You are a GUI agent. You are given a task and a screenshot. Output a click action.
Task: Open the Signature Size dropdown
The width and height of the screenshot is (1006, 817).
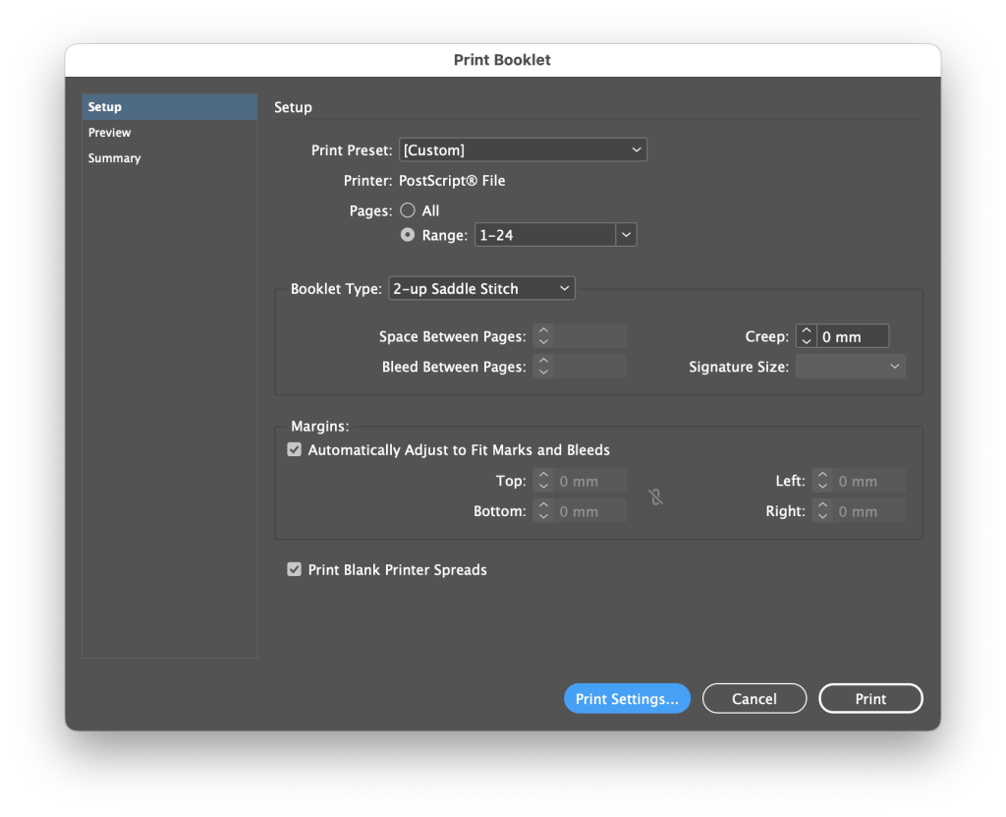click(x=850, y=367)
